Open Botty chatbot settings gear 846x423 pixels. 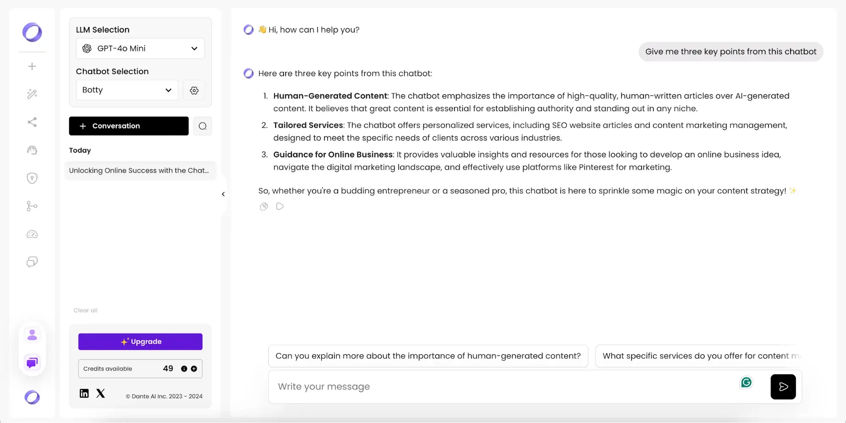194,90
